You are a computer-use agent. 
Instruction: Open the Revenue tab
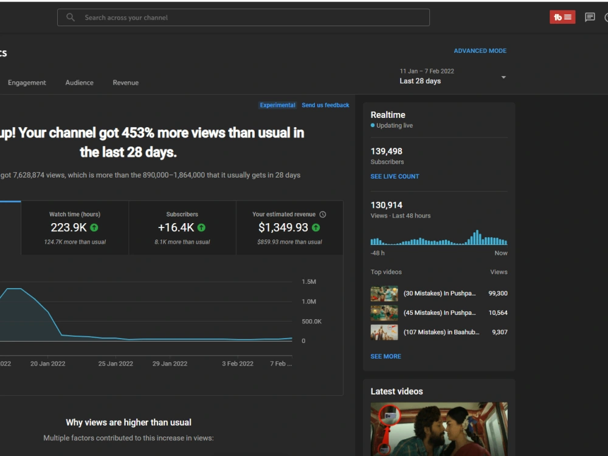coord(126,83)
